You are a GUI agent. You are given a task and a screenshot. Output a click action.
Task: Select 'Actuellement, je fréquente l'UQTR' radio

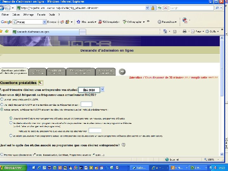pyautogui.click(x=2, y=109)
